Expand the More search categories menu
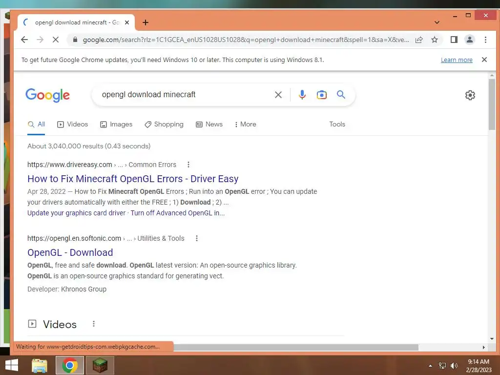 pyautogui.click(x=246, y=125)
